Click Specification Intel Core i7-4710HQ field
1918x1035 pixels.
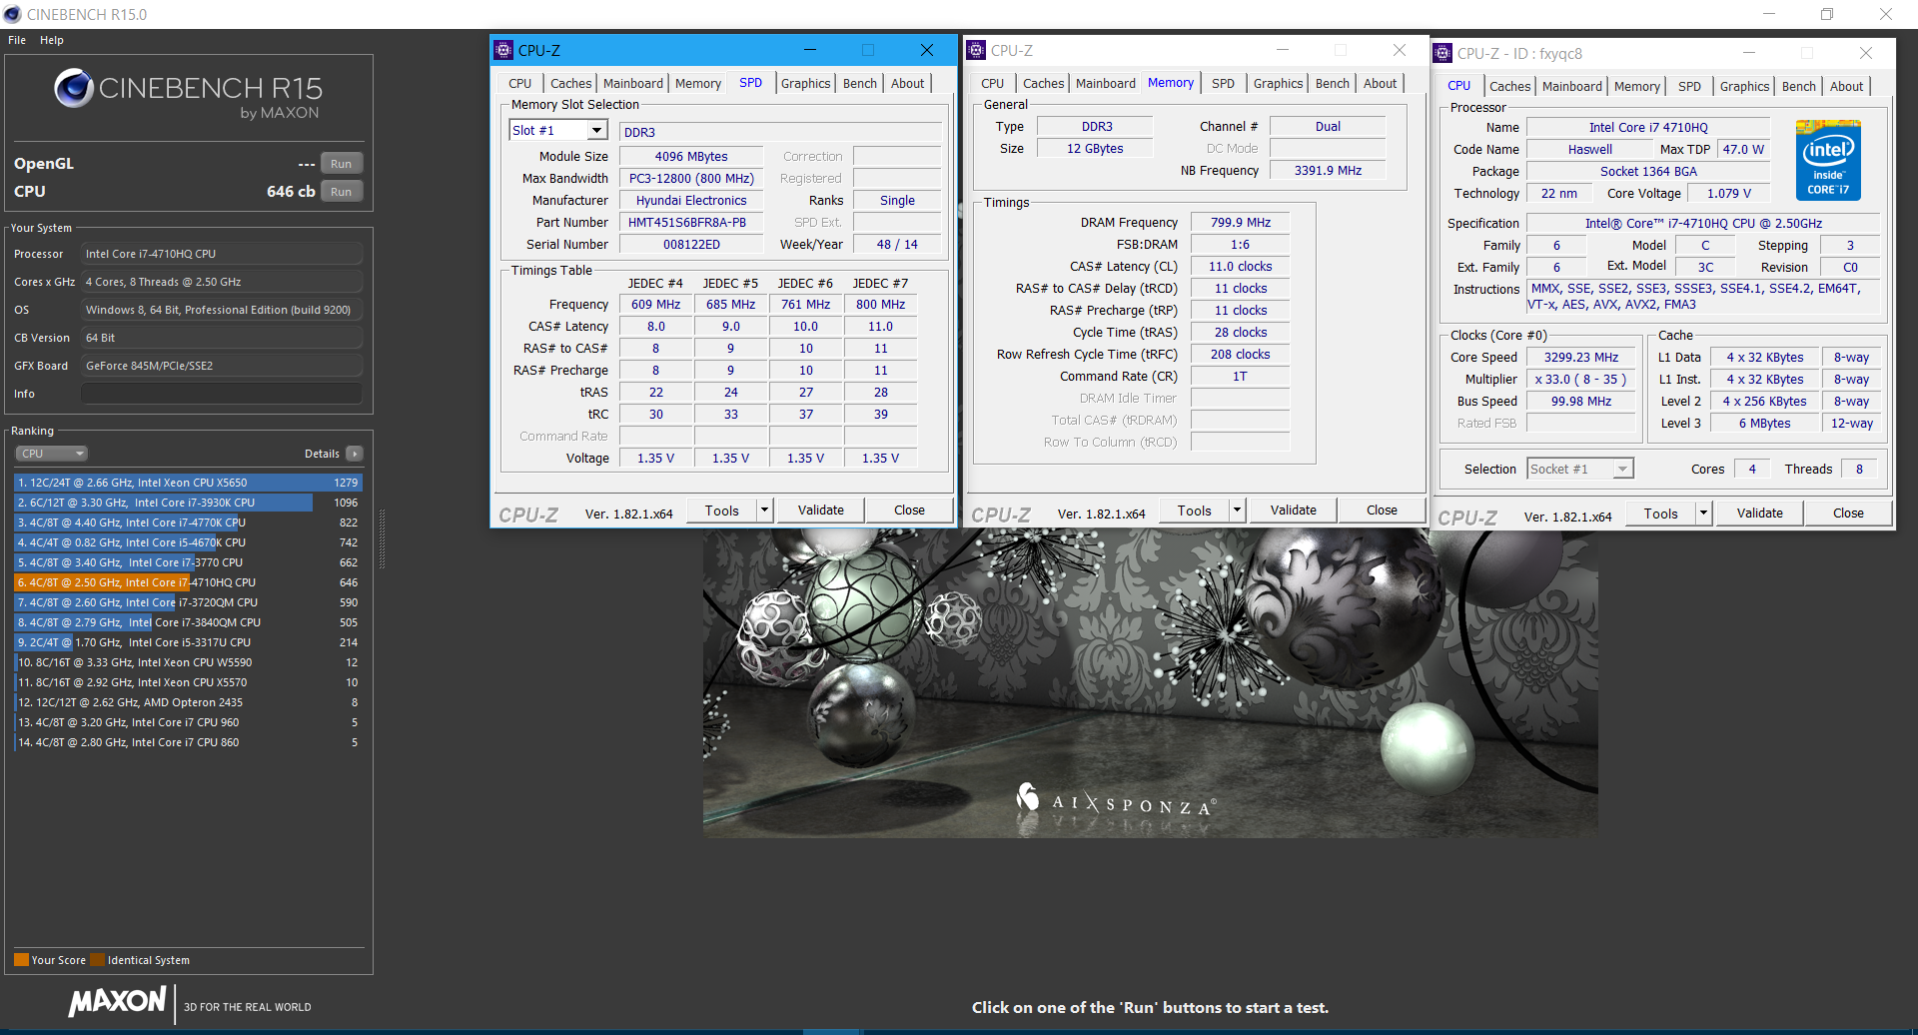point(1704,223)
